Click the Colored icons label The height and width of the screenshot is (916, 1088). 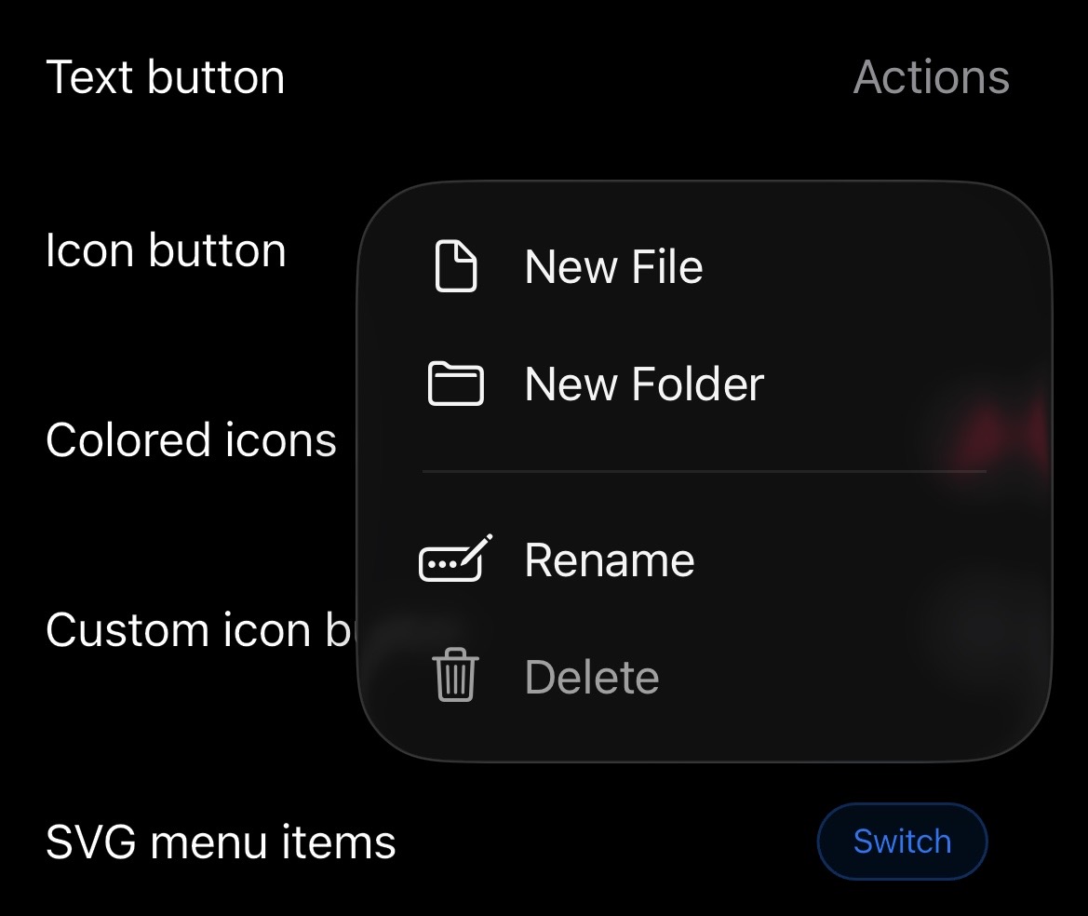point(191,440)
